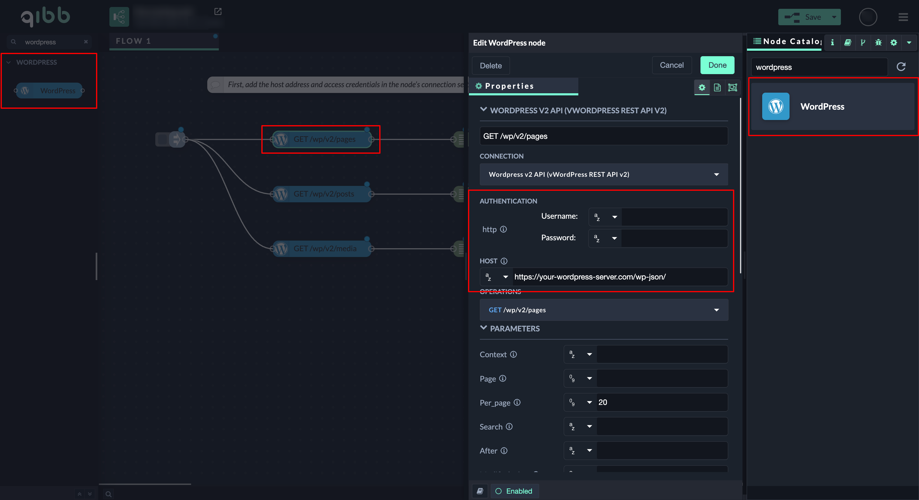Open node appearance settings icon
Image resolution: width=919 pixels, height=500 pixels.
[732, 87]
